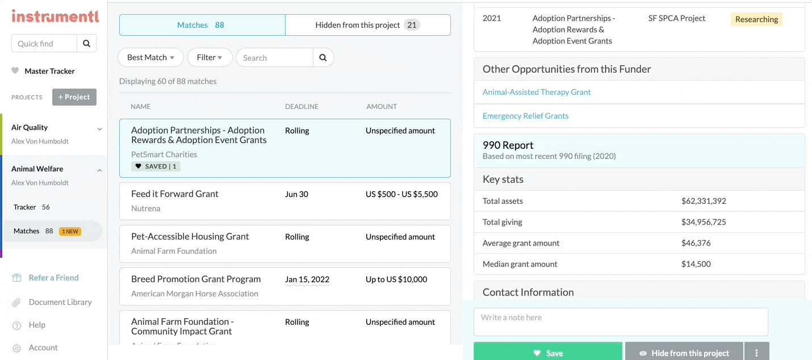This screenshot has height=360, width=812.
Task: Click the paperclip Document Library icon
Action: click(17, 302)
